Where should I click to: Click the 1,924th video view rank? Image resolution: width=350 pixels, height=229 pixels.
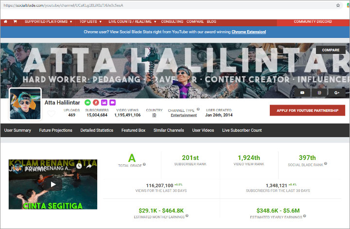pyautogui.click(x=249, y=158)
